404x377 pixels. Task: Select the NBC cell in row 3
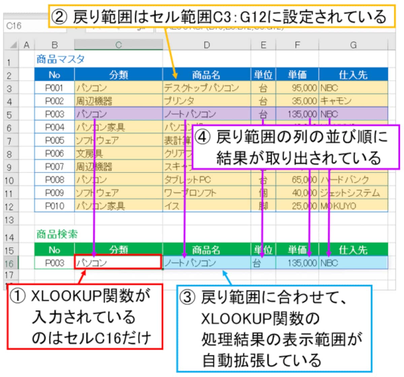point(353,88)
